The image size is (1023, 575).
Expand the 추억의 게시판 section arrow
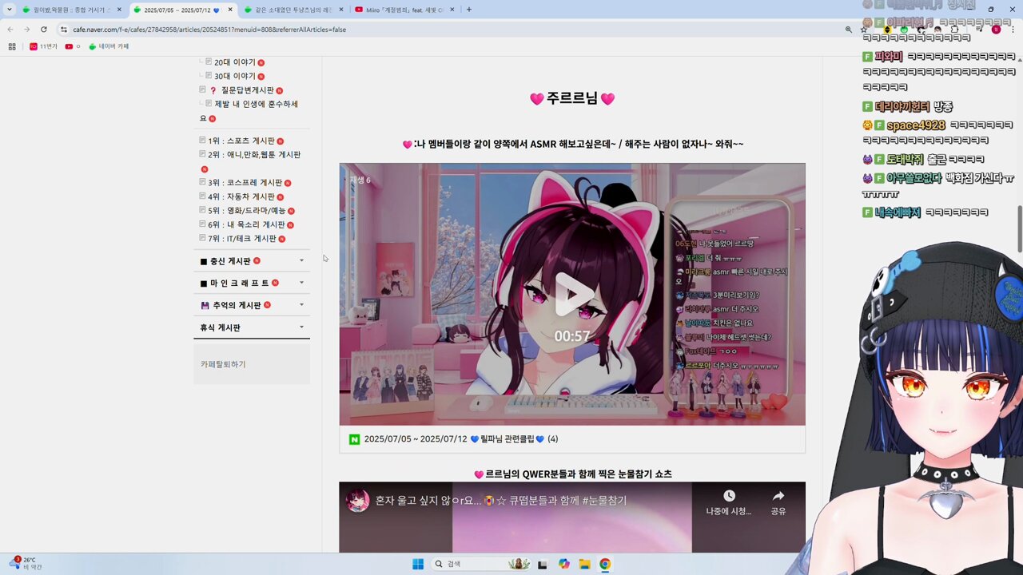(x=301, y=305)
